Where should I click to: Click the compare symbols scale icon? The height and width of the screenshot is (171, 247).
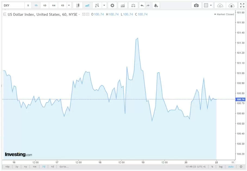[133, 5]
